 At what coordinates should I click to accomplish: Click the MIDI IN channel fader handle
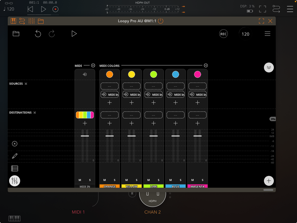tap(85, 136)
